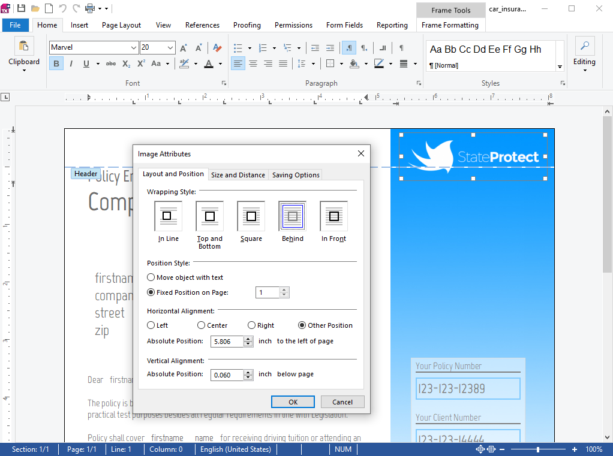613x456 pixels.
Task: Select Center horizontal alignment radio button
Action: 212,325
